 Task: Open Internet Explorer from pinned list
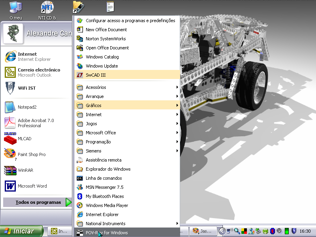pos(37,56)
